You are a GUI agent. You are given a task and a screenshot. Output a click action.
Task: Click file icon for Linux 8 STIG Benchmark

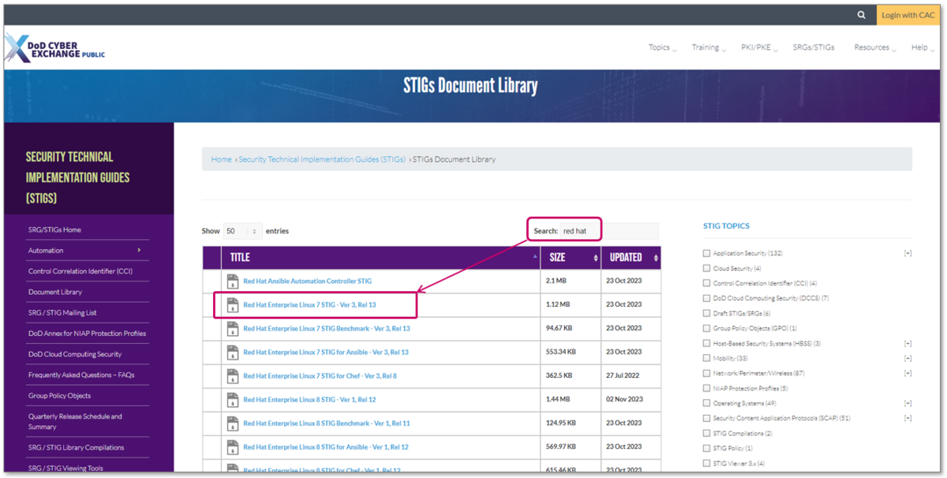232,424
